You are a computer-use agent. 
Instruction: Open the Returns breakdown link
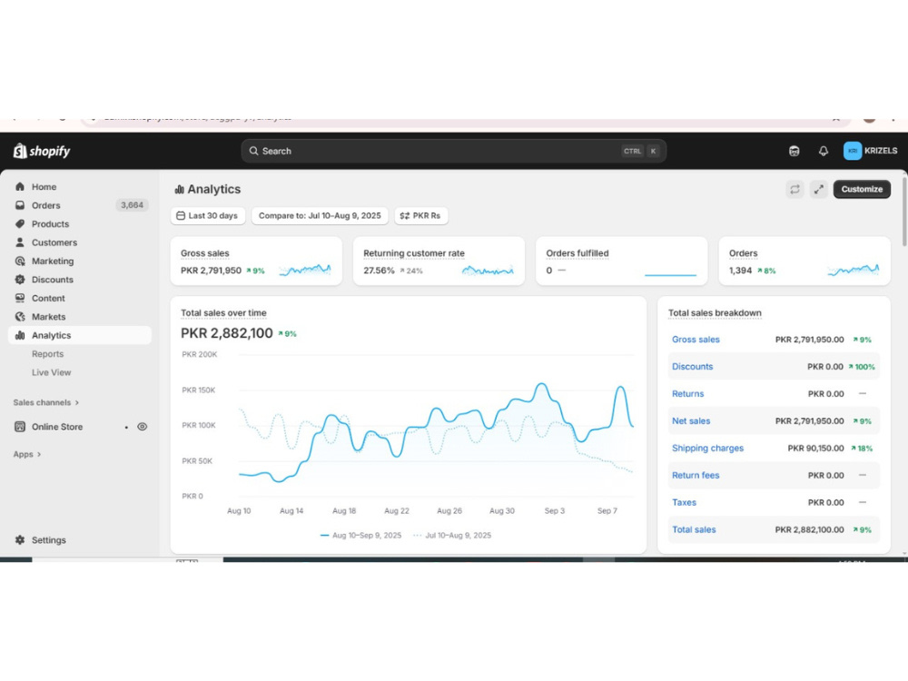click(x=687, y=394)
